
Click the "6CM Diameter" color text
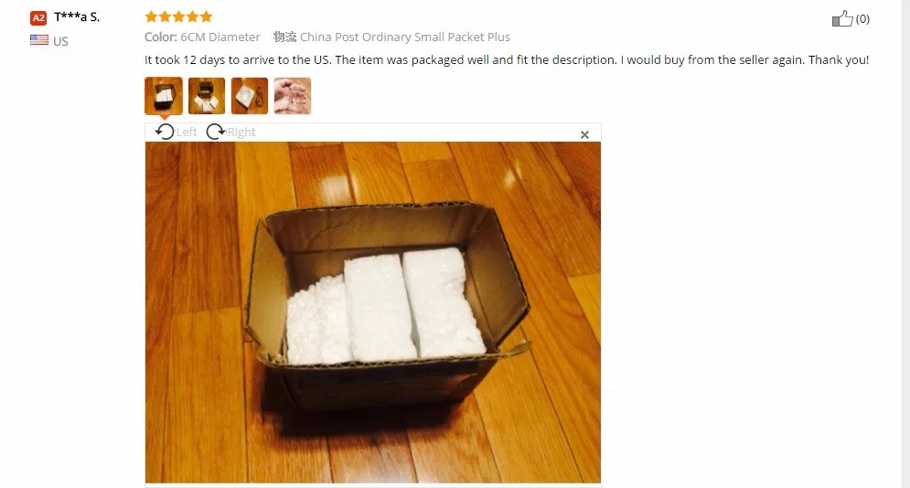coord(220,37)
